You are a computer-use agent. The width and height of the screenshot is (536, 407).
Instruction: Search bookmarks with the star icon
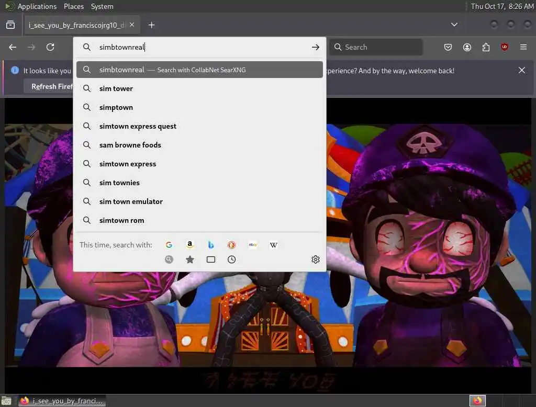click(189, 259)
